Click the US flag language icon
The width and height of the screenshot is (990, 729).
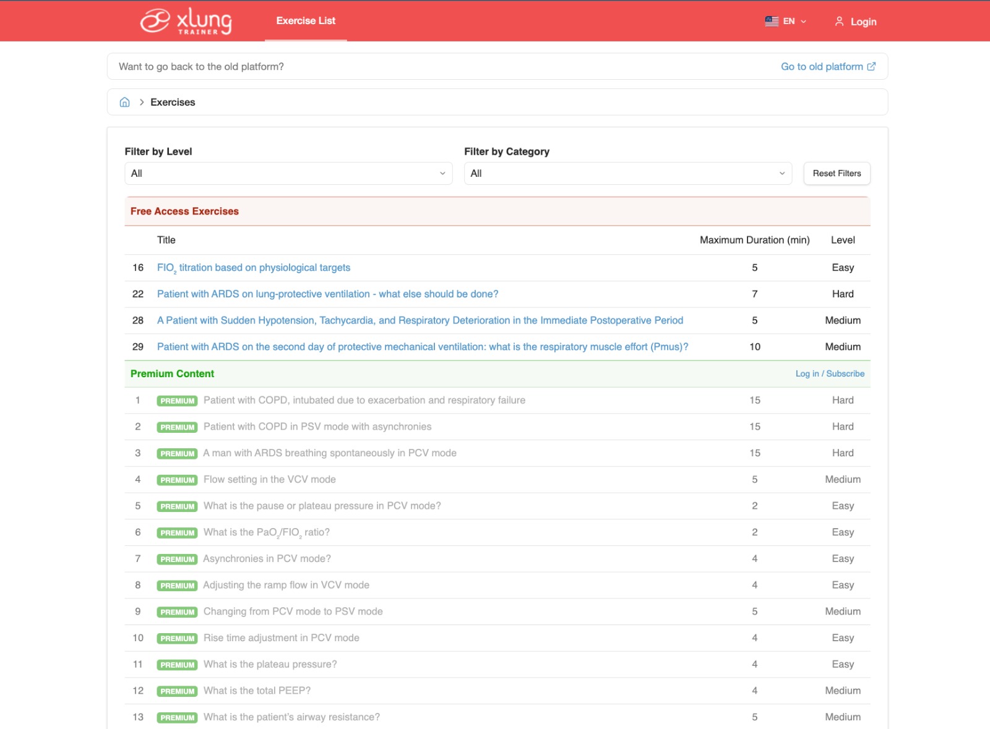coord(772,21)
